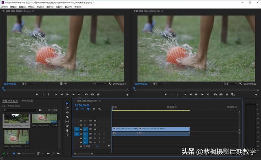This screenshot has width=261, height=160.
Task: Open Comparison View in Program monitor
Action: tap(233, 94)
